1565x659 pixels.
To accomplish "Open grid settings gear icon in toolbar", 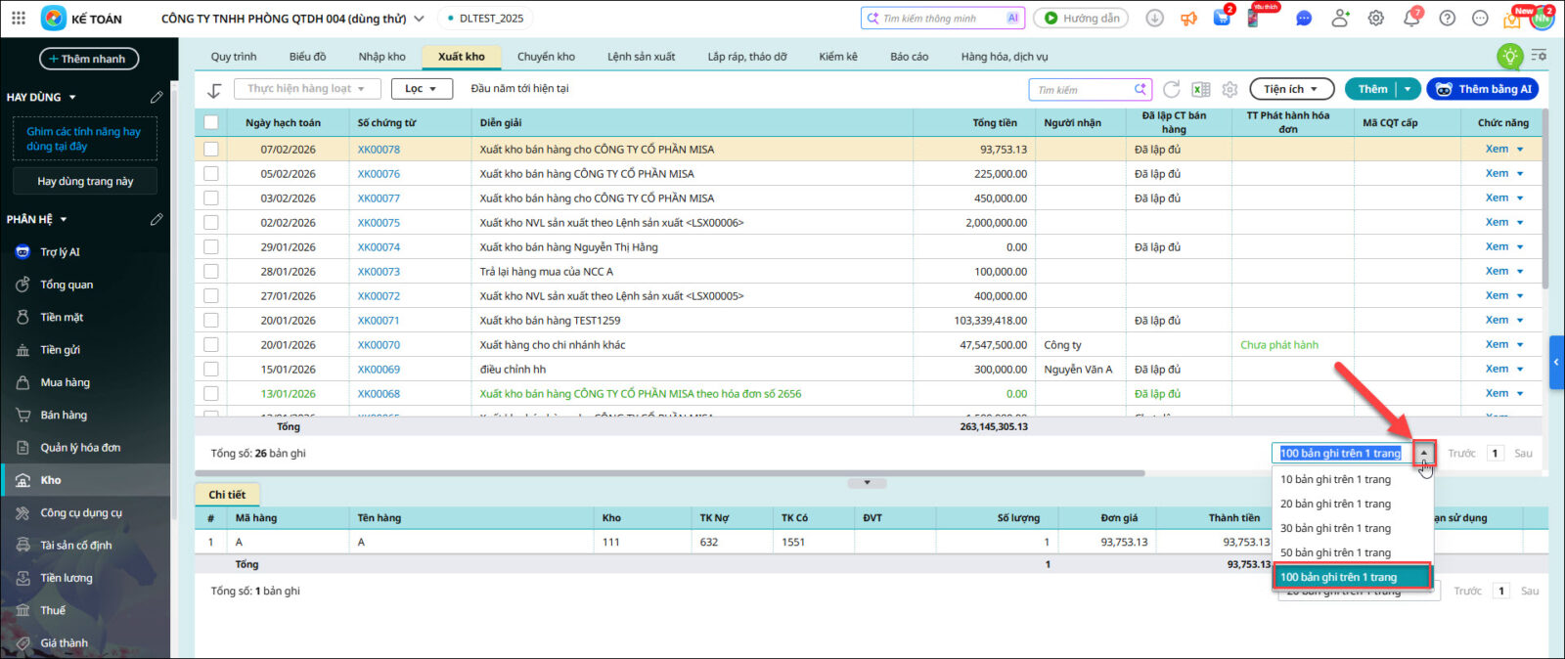I will tap(1230, 89).
